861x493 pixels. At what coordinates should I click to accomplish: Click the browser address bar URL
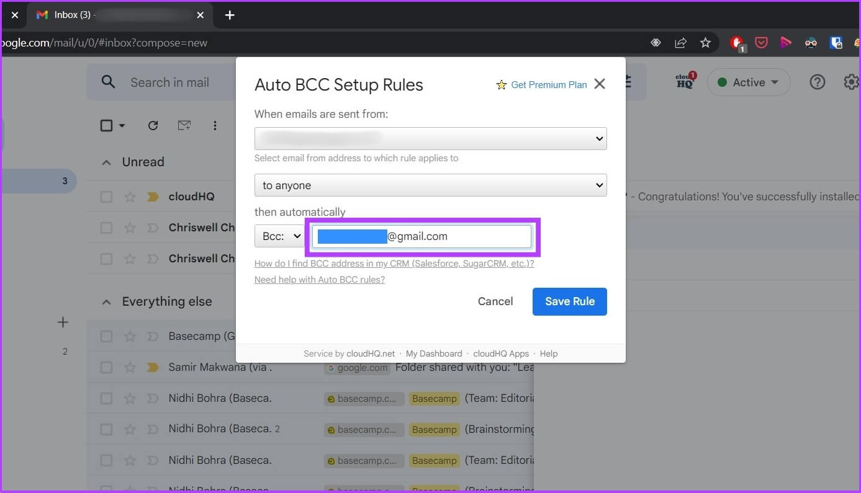pyautogui.click(x=104, y=43)
